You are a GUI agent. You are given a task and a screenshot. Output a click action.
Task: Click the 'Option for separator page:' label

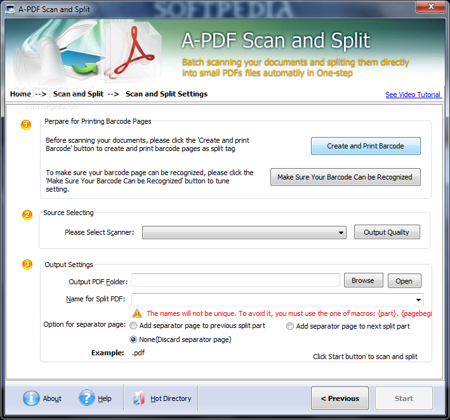point(84,324)
